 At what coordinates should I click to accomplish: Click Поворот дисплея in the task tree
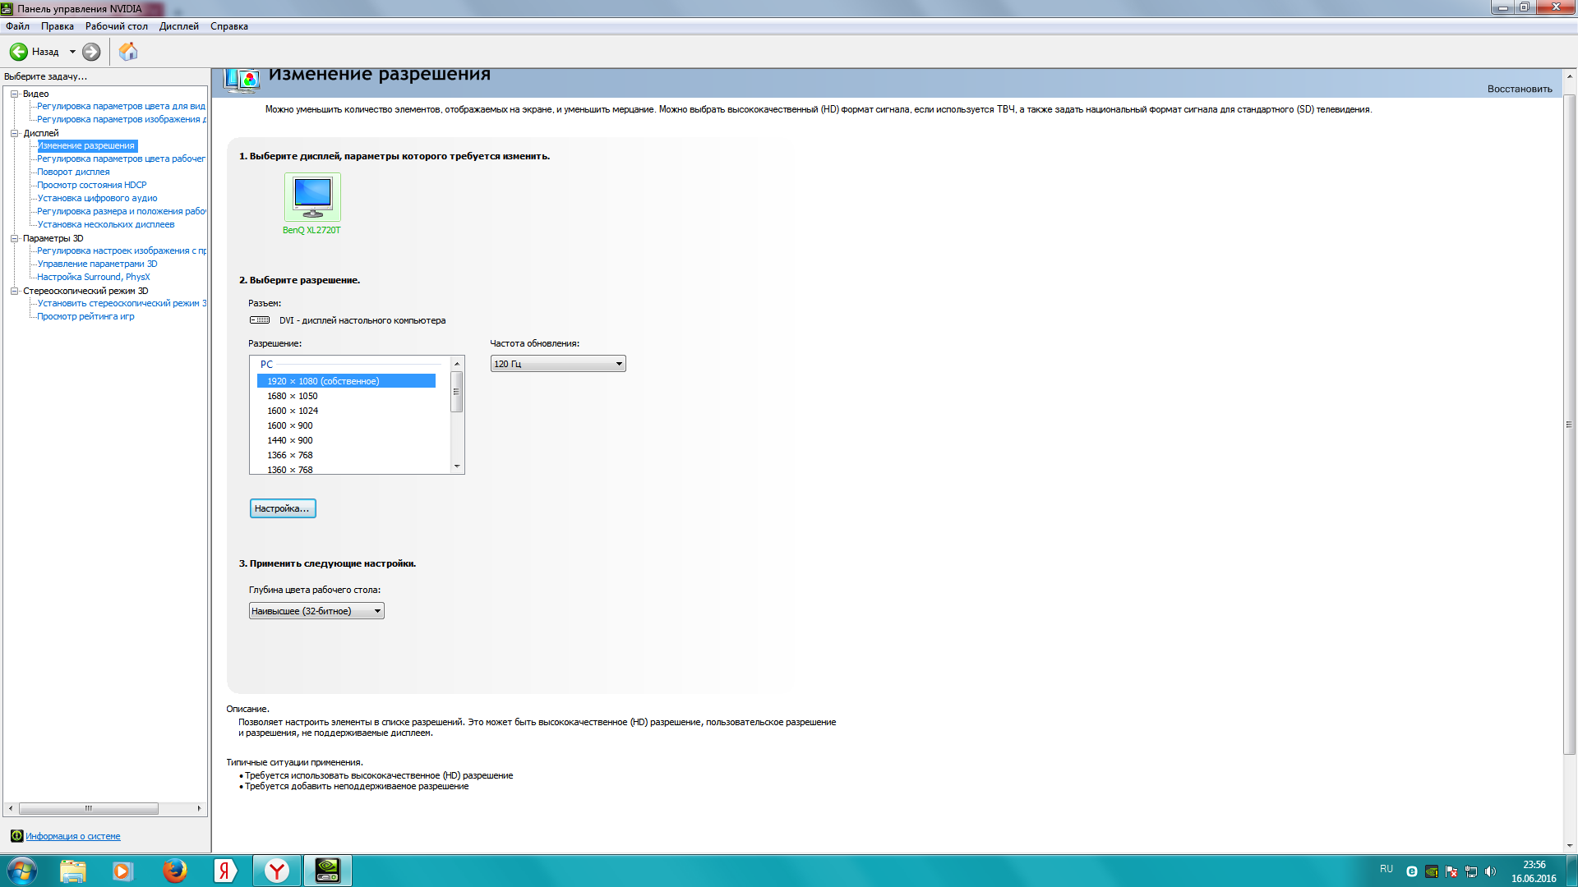click(x=73, y=172)
